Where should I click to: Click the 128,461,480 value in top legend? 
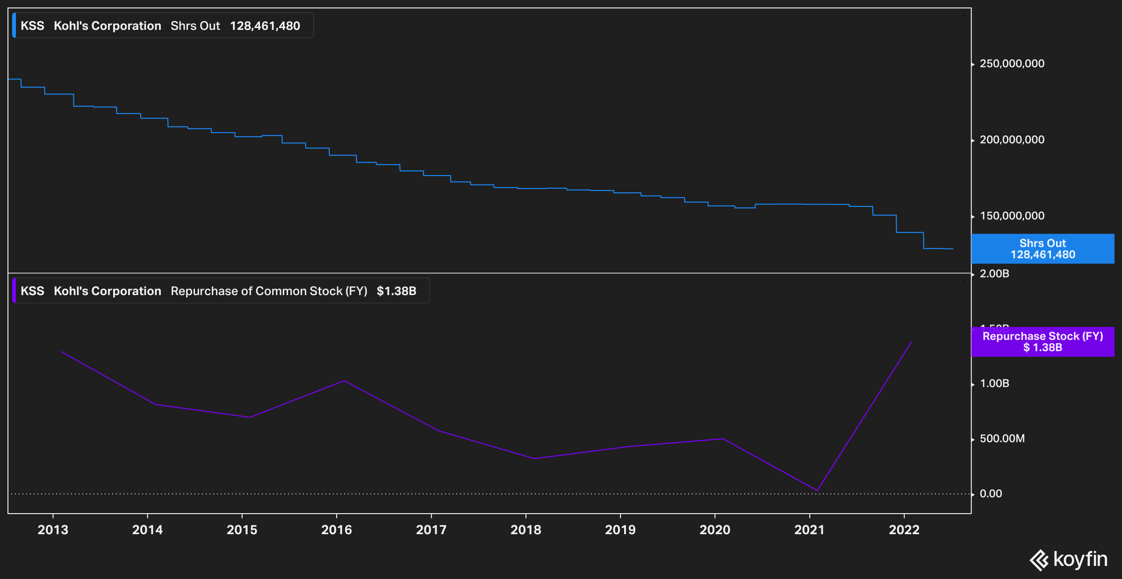265,26
